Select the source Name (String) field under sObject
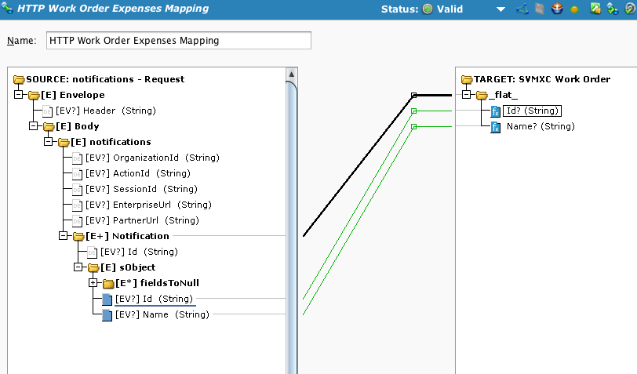 click(162, 314)
